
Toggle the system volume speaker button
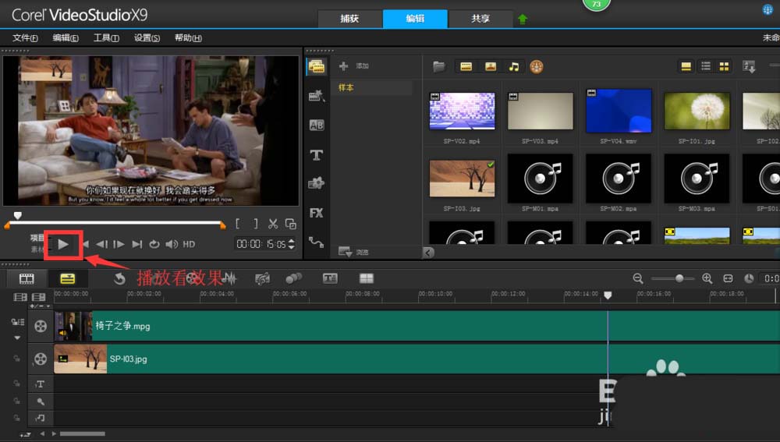(x=172, y=244)
